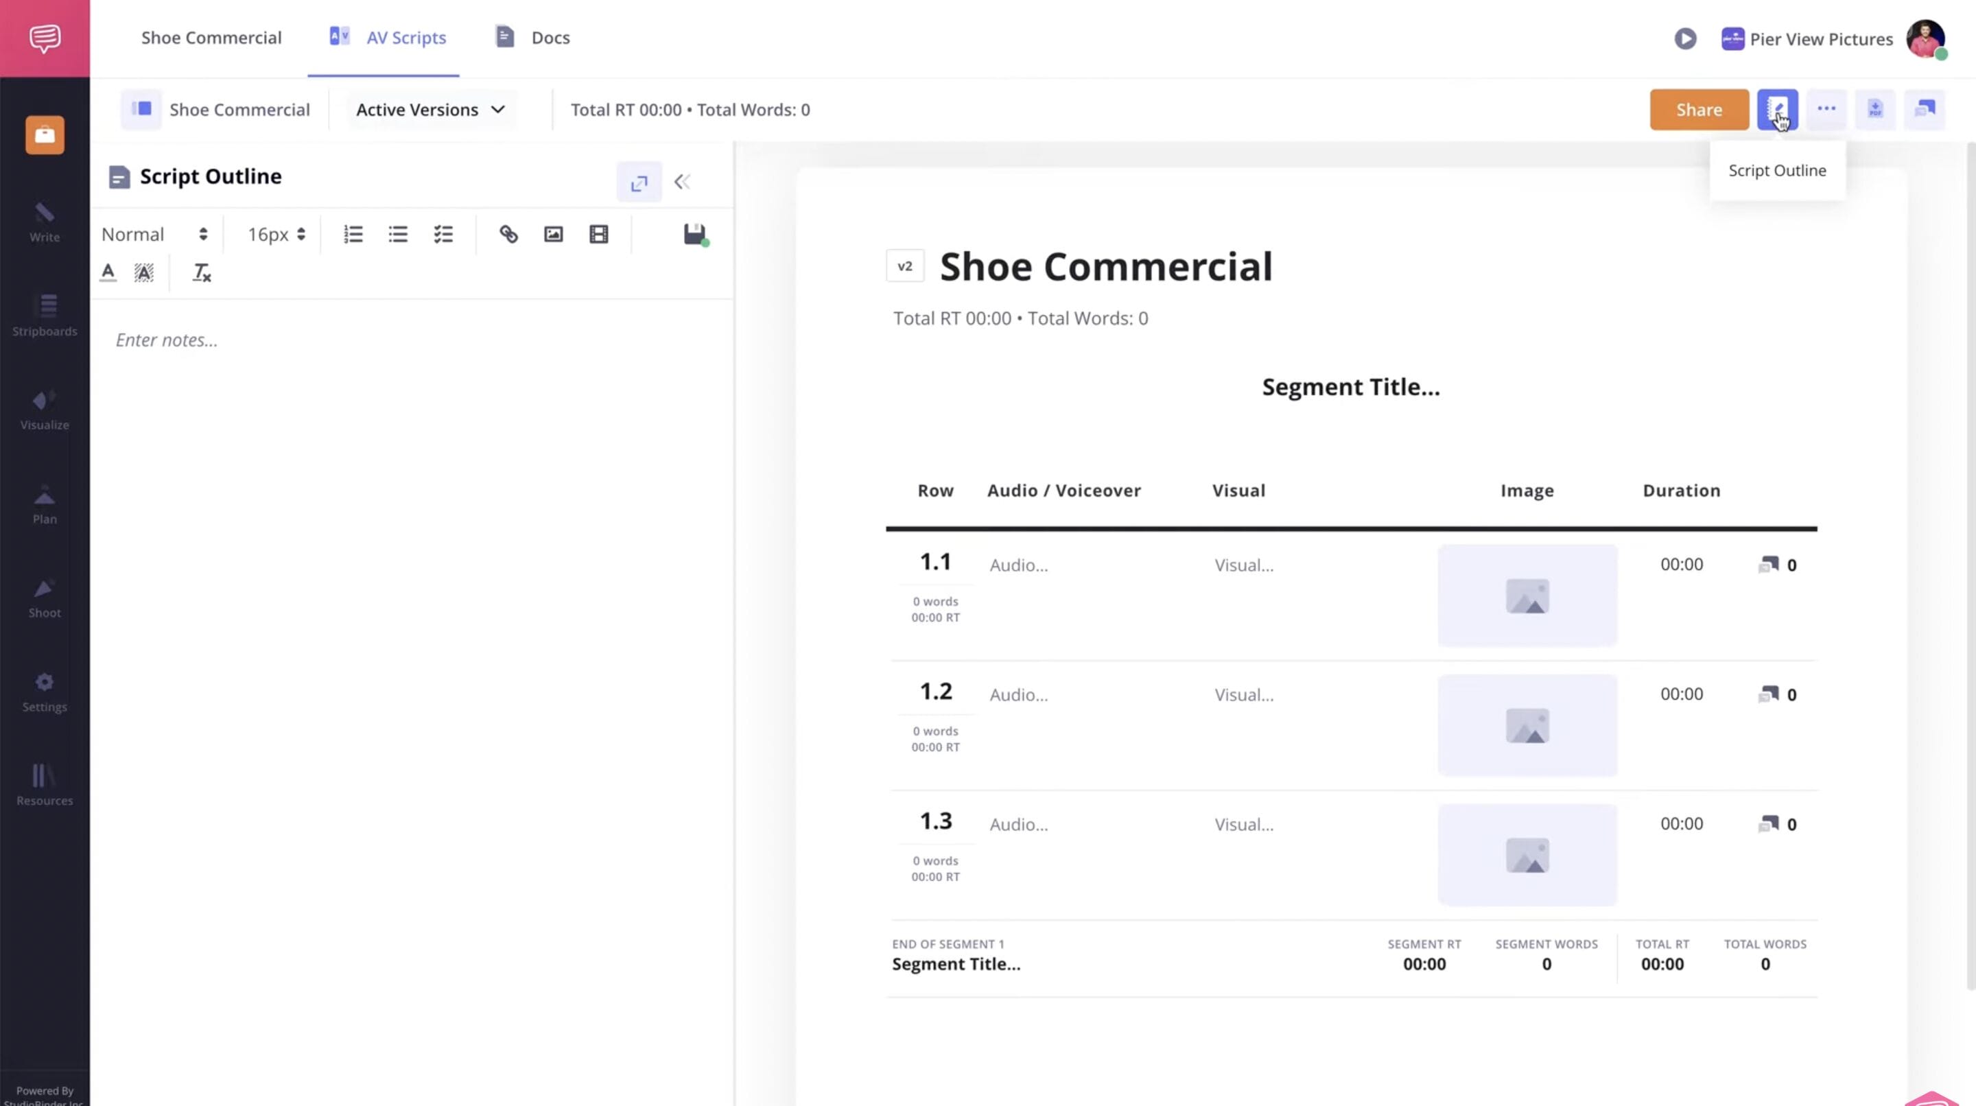Viewport: 1976px width, 1106px height.
Task: Insert a link in Script Outline
Action: click(508, 234)
